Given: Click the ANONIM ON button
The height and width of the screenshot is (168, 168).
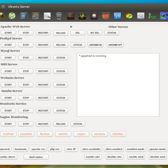Looking at the screenshot, I should coord(95,45).
